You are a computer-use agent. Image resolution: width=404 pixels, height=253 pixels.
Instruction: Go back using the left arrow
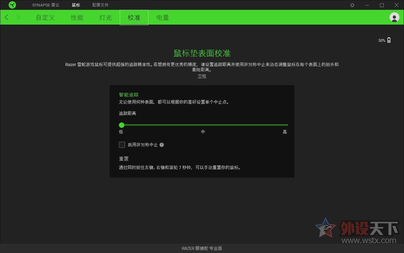tap(7, 17)
